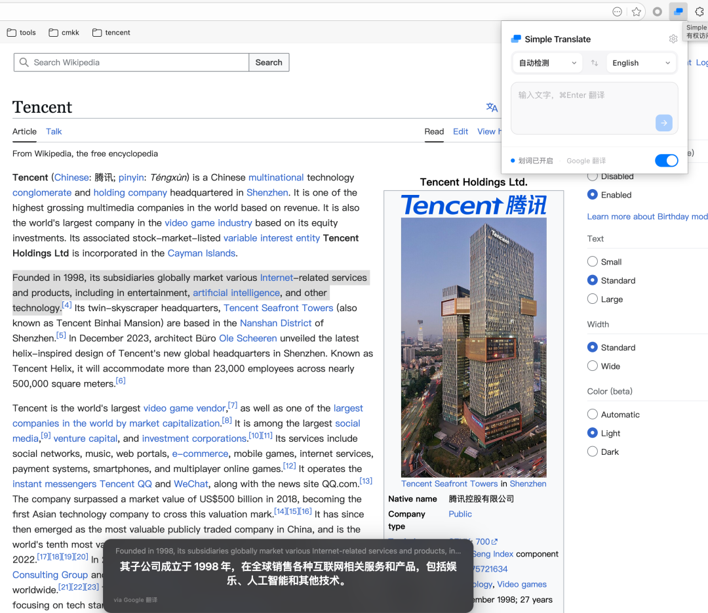Screen dimensions: 708x613
Task: Open the English target language dropdown
Action: (x=641, y=62)
